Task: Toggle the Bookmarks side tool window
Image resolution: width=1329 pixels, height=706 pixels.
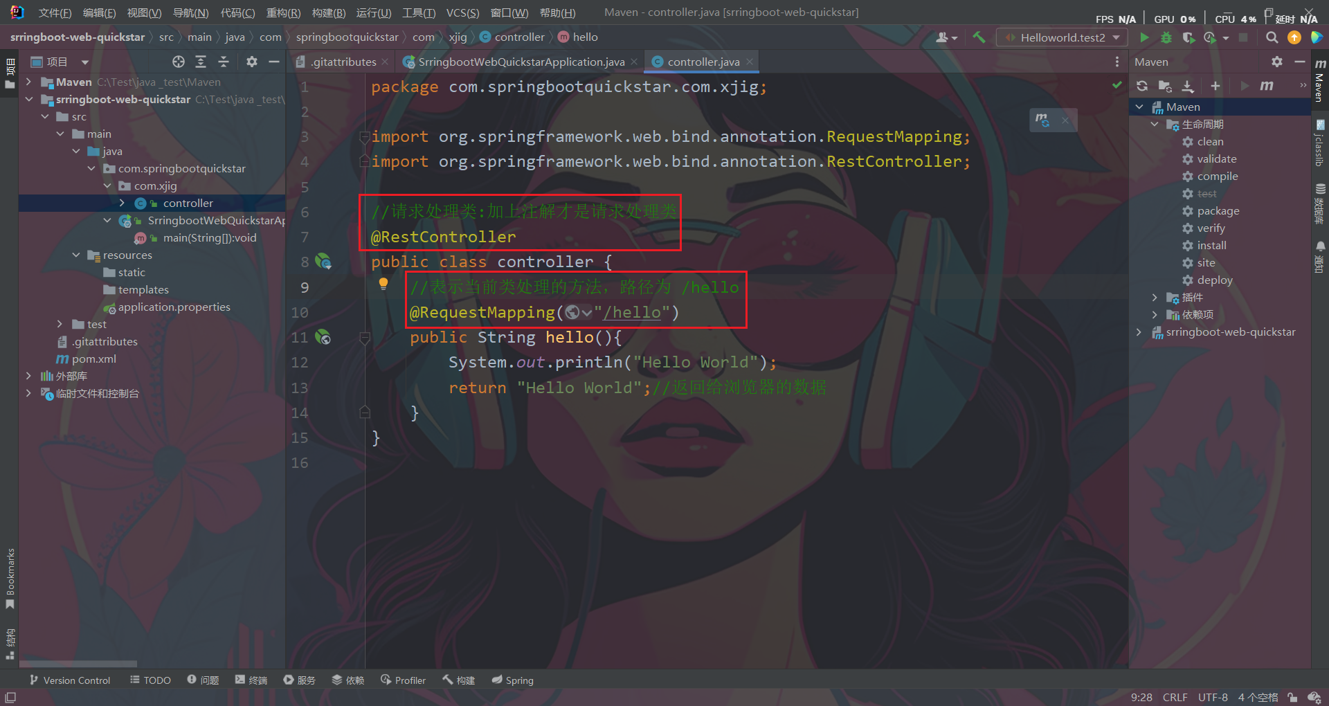Action: 10,578
